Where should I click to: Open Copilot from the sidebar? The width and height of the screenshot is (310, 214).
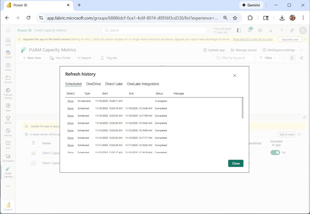[x=8, y=54]
